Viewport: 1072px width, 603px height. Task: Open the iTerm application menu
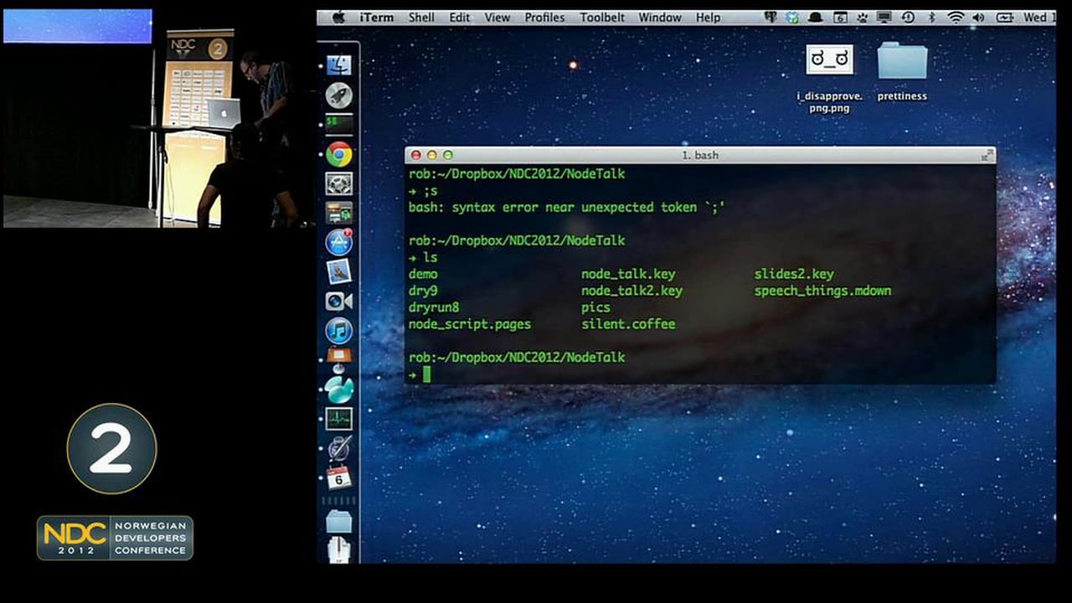(377, 18)
